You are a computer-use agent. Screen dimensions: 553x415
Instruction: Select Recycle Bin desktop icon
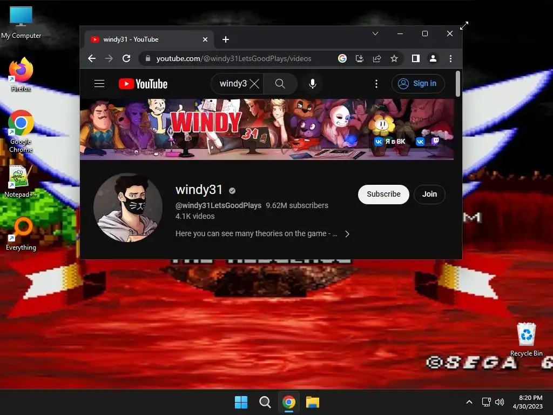click(x=526, y=339)
